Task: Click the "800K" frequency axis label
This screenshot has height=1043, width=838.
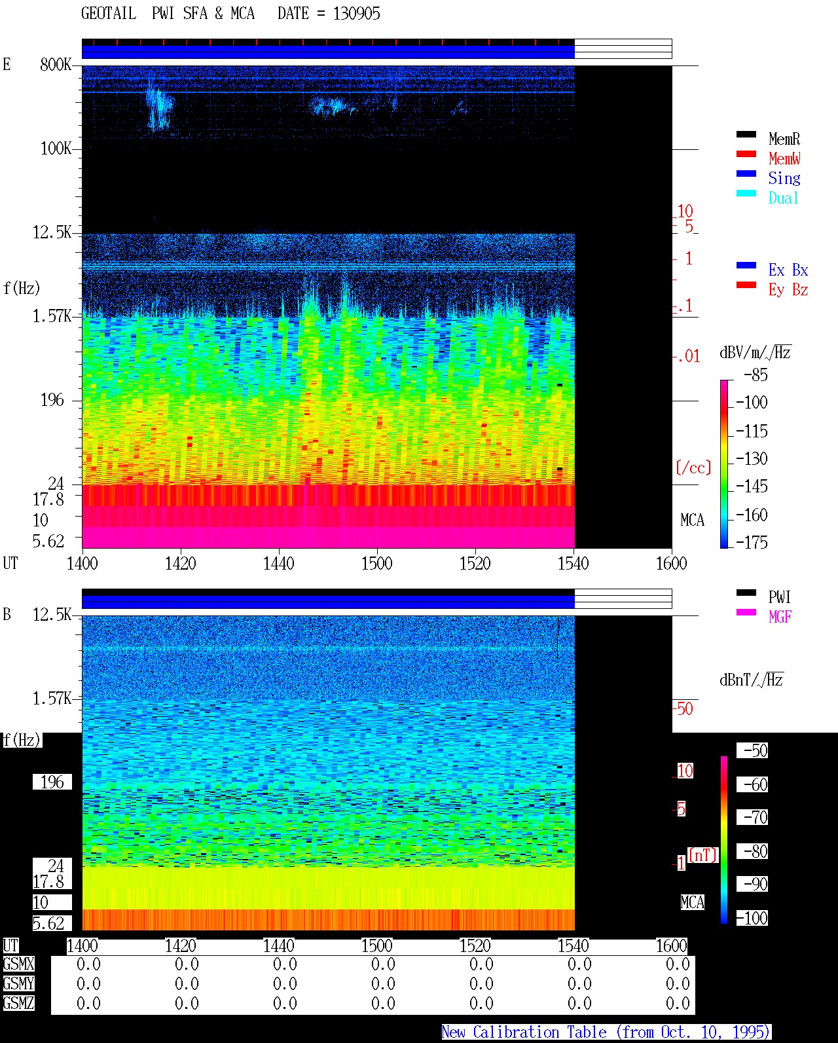Action: 56,64
